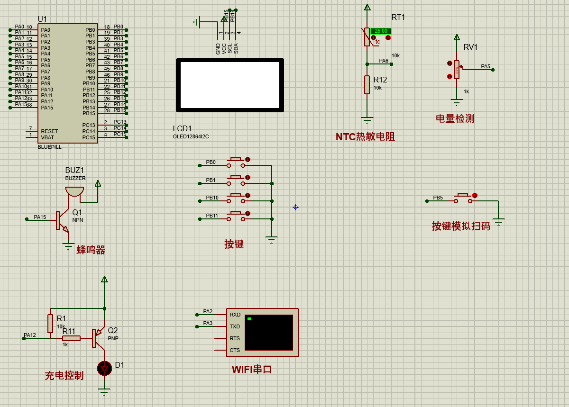Click the RT1 temperature value display 25.00
The height and width of the screenshot is (407, 569).
pos(381,31)
